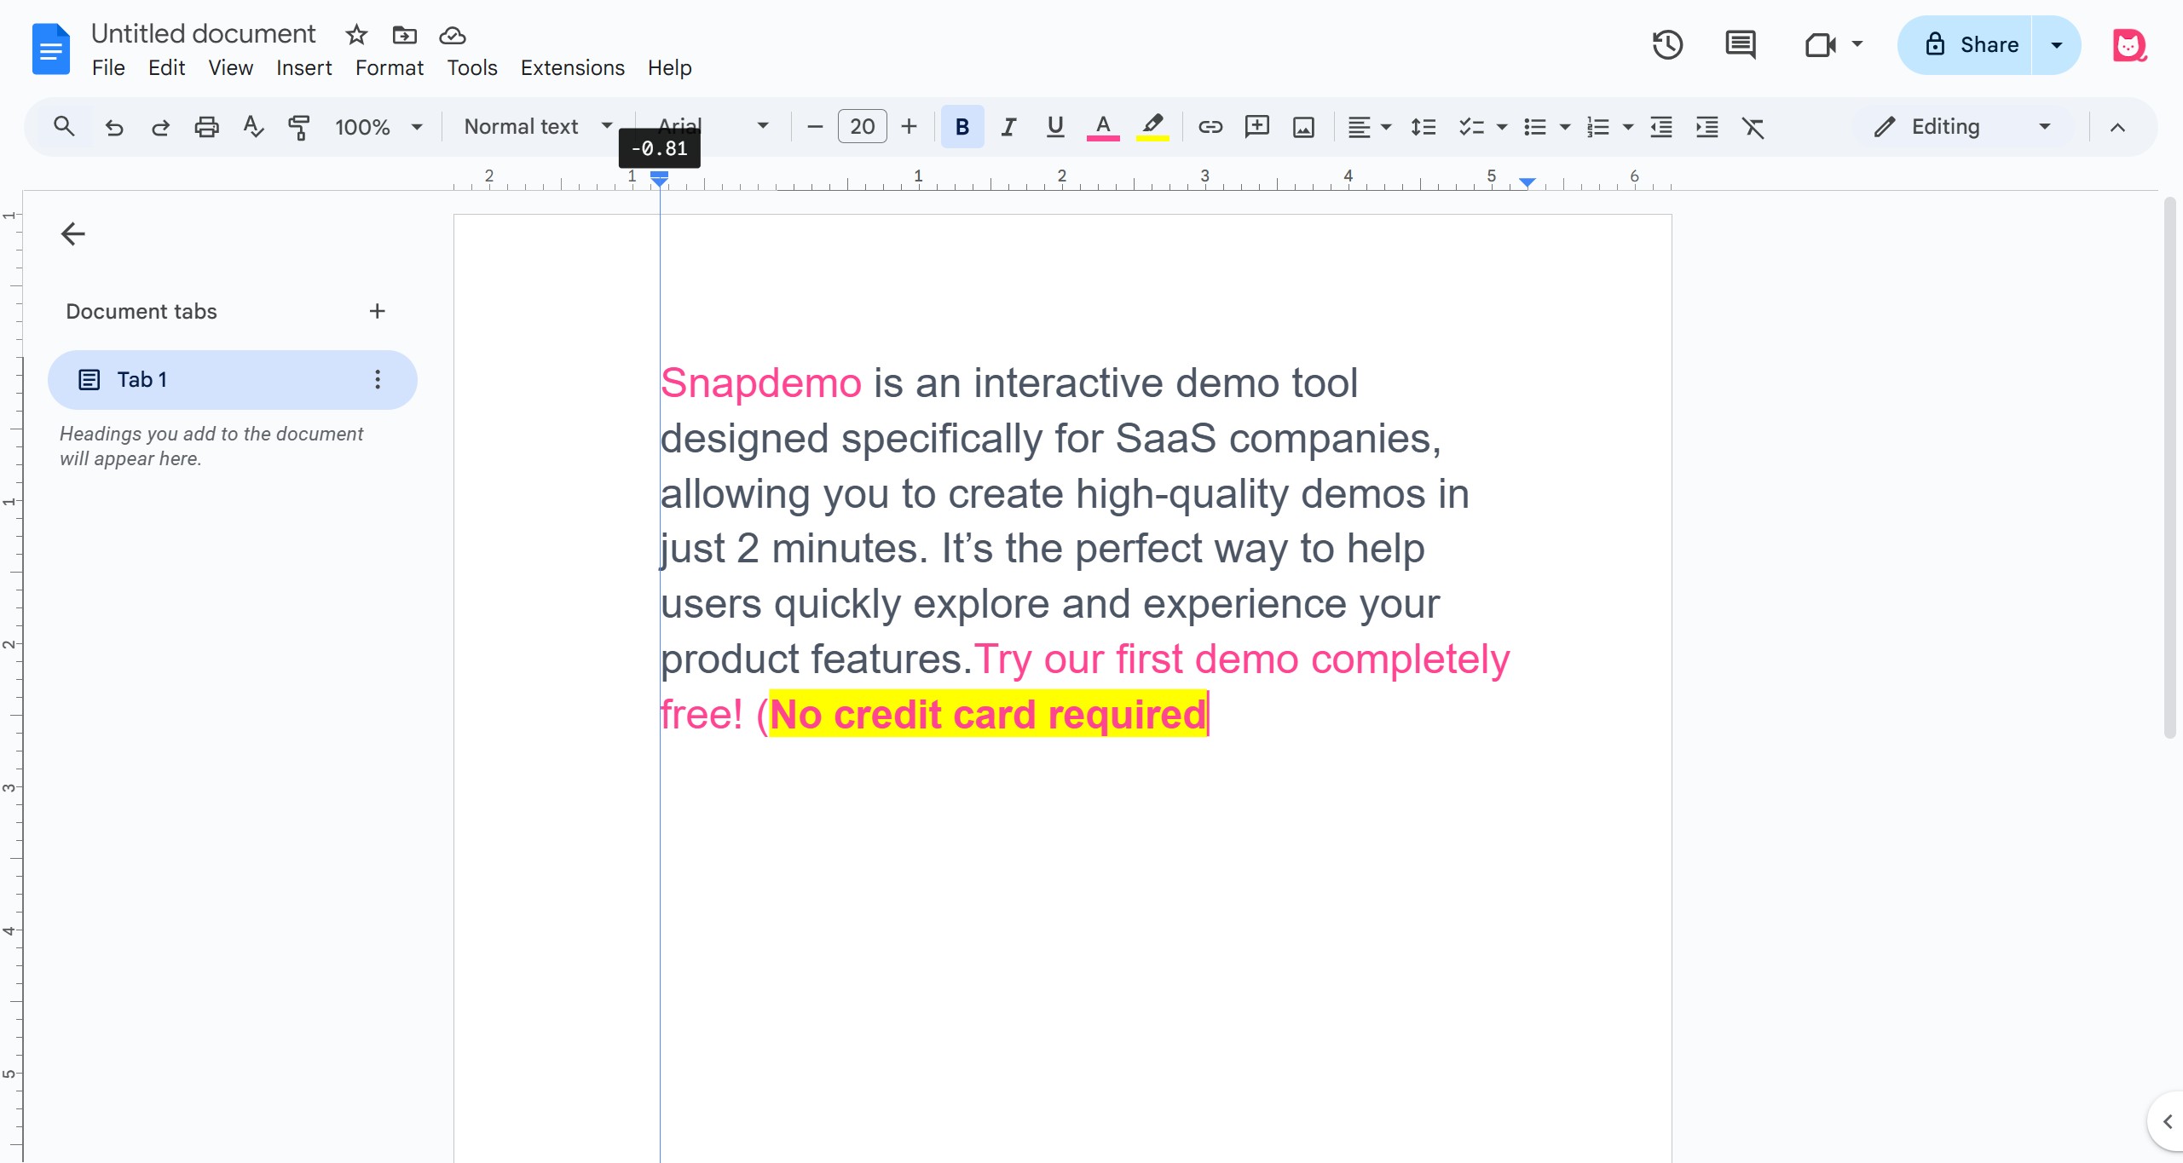Open the Normal text style dropdown
This screenshot has width=2183, height=1163.
538,127
